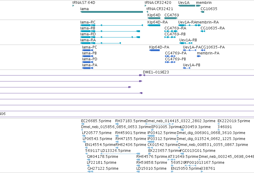This screenshot has height=173, width=254.
Task: Click the tRNA:S7:64D gene label
Action: (x=84, y=3)
